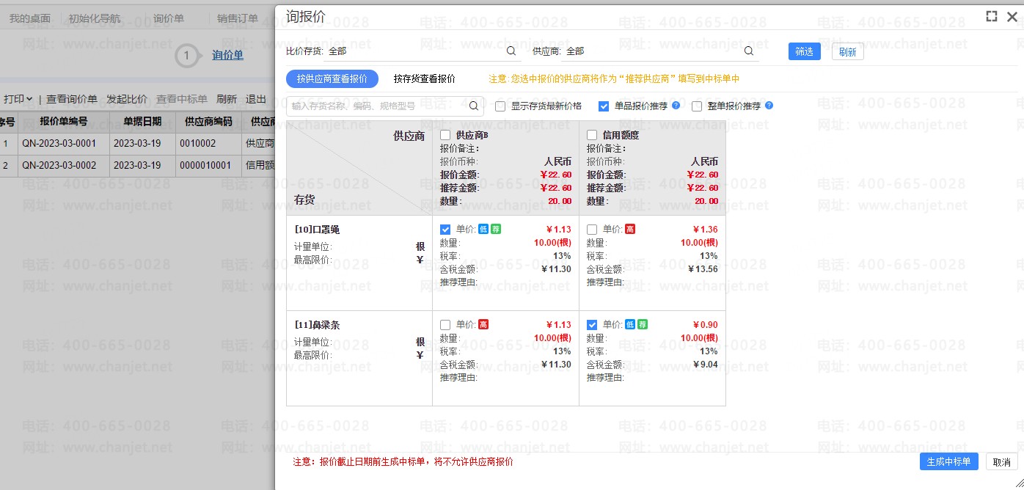This screenshot has width=1024, height=490.
Task: Click red 高 badge under 信用额度 口罩绳
Action: point(630,230)
